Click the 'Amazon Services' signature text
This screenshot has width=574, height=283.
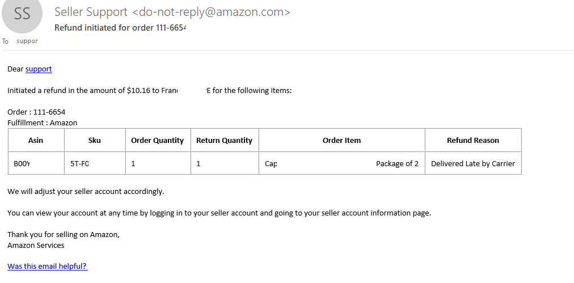click(x=36, y=246)
